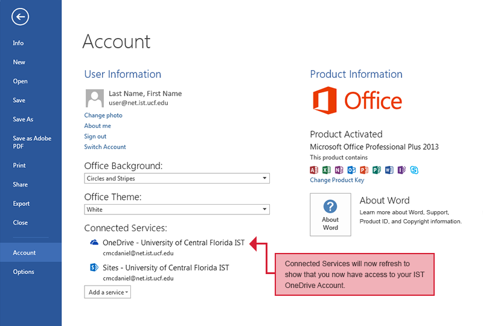Click the Outlook product icon

coord(351,170)
